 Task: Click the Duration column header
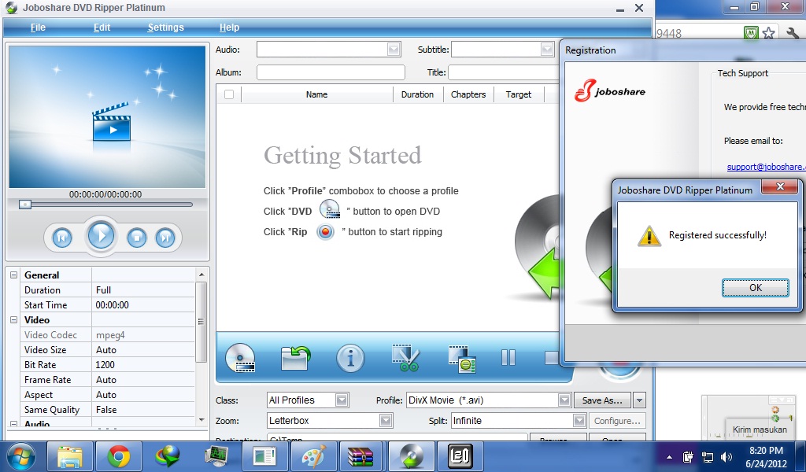click(x=417, y=94)
